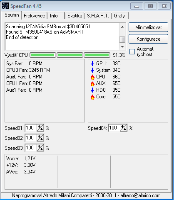Select the 'Sys Fan: 0 RPM' reading
174x200 pixels.
pyautogui.click(x=24, y=63)
